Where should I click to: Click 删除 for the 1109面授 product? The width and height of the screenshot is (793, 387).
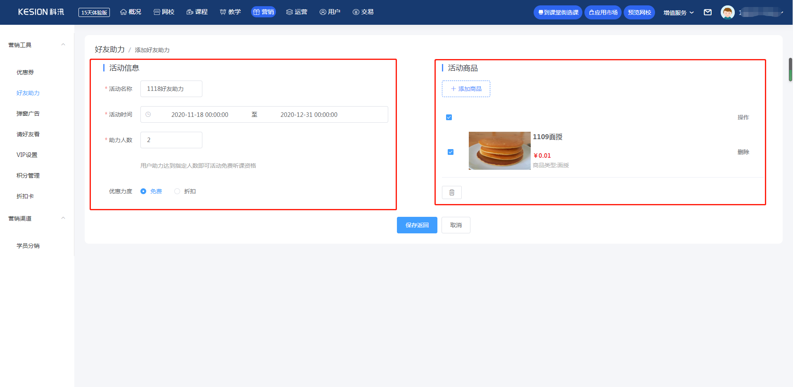(x=743, y=152)
